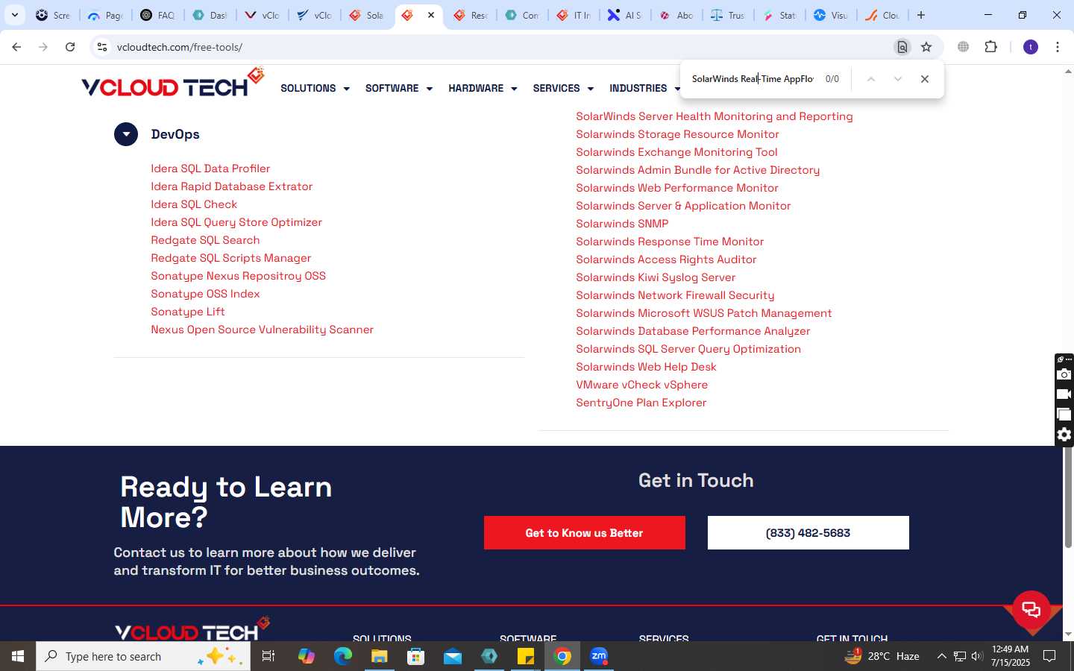Open Microsoft Edge from the taskbar

click(342, 656)
